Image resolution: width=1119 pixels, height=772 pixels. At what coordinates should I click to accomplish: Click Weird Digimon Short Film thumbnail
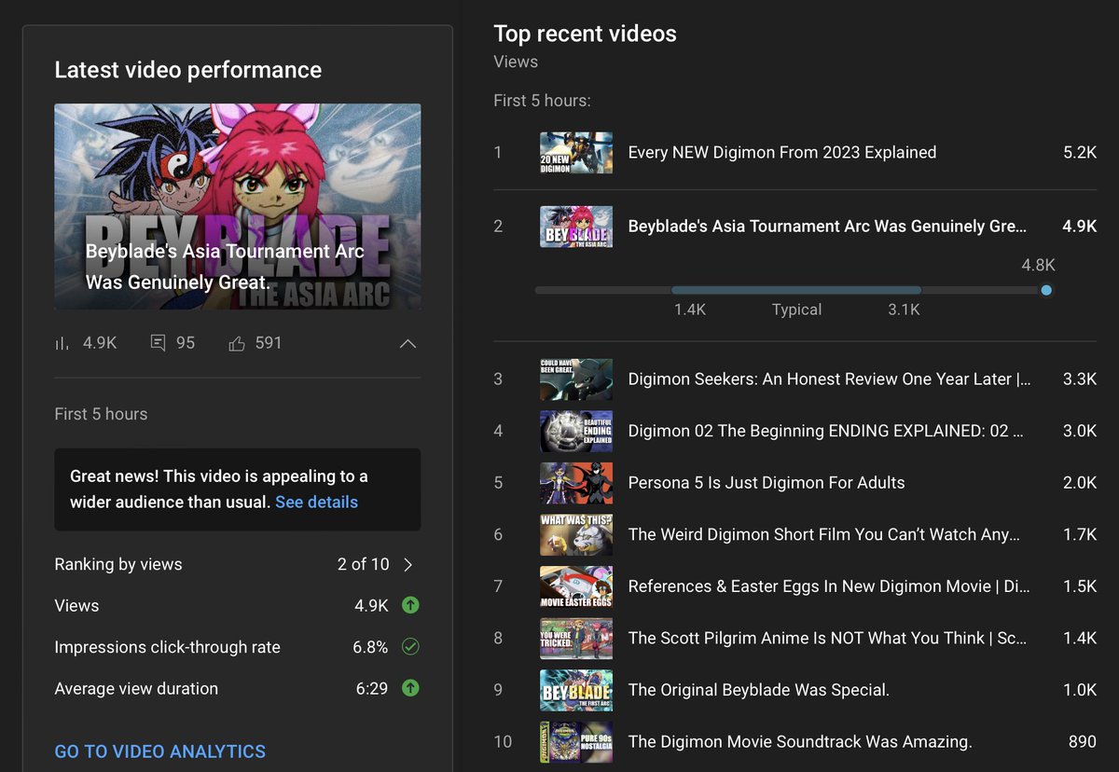576,535
